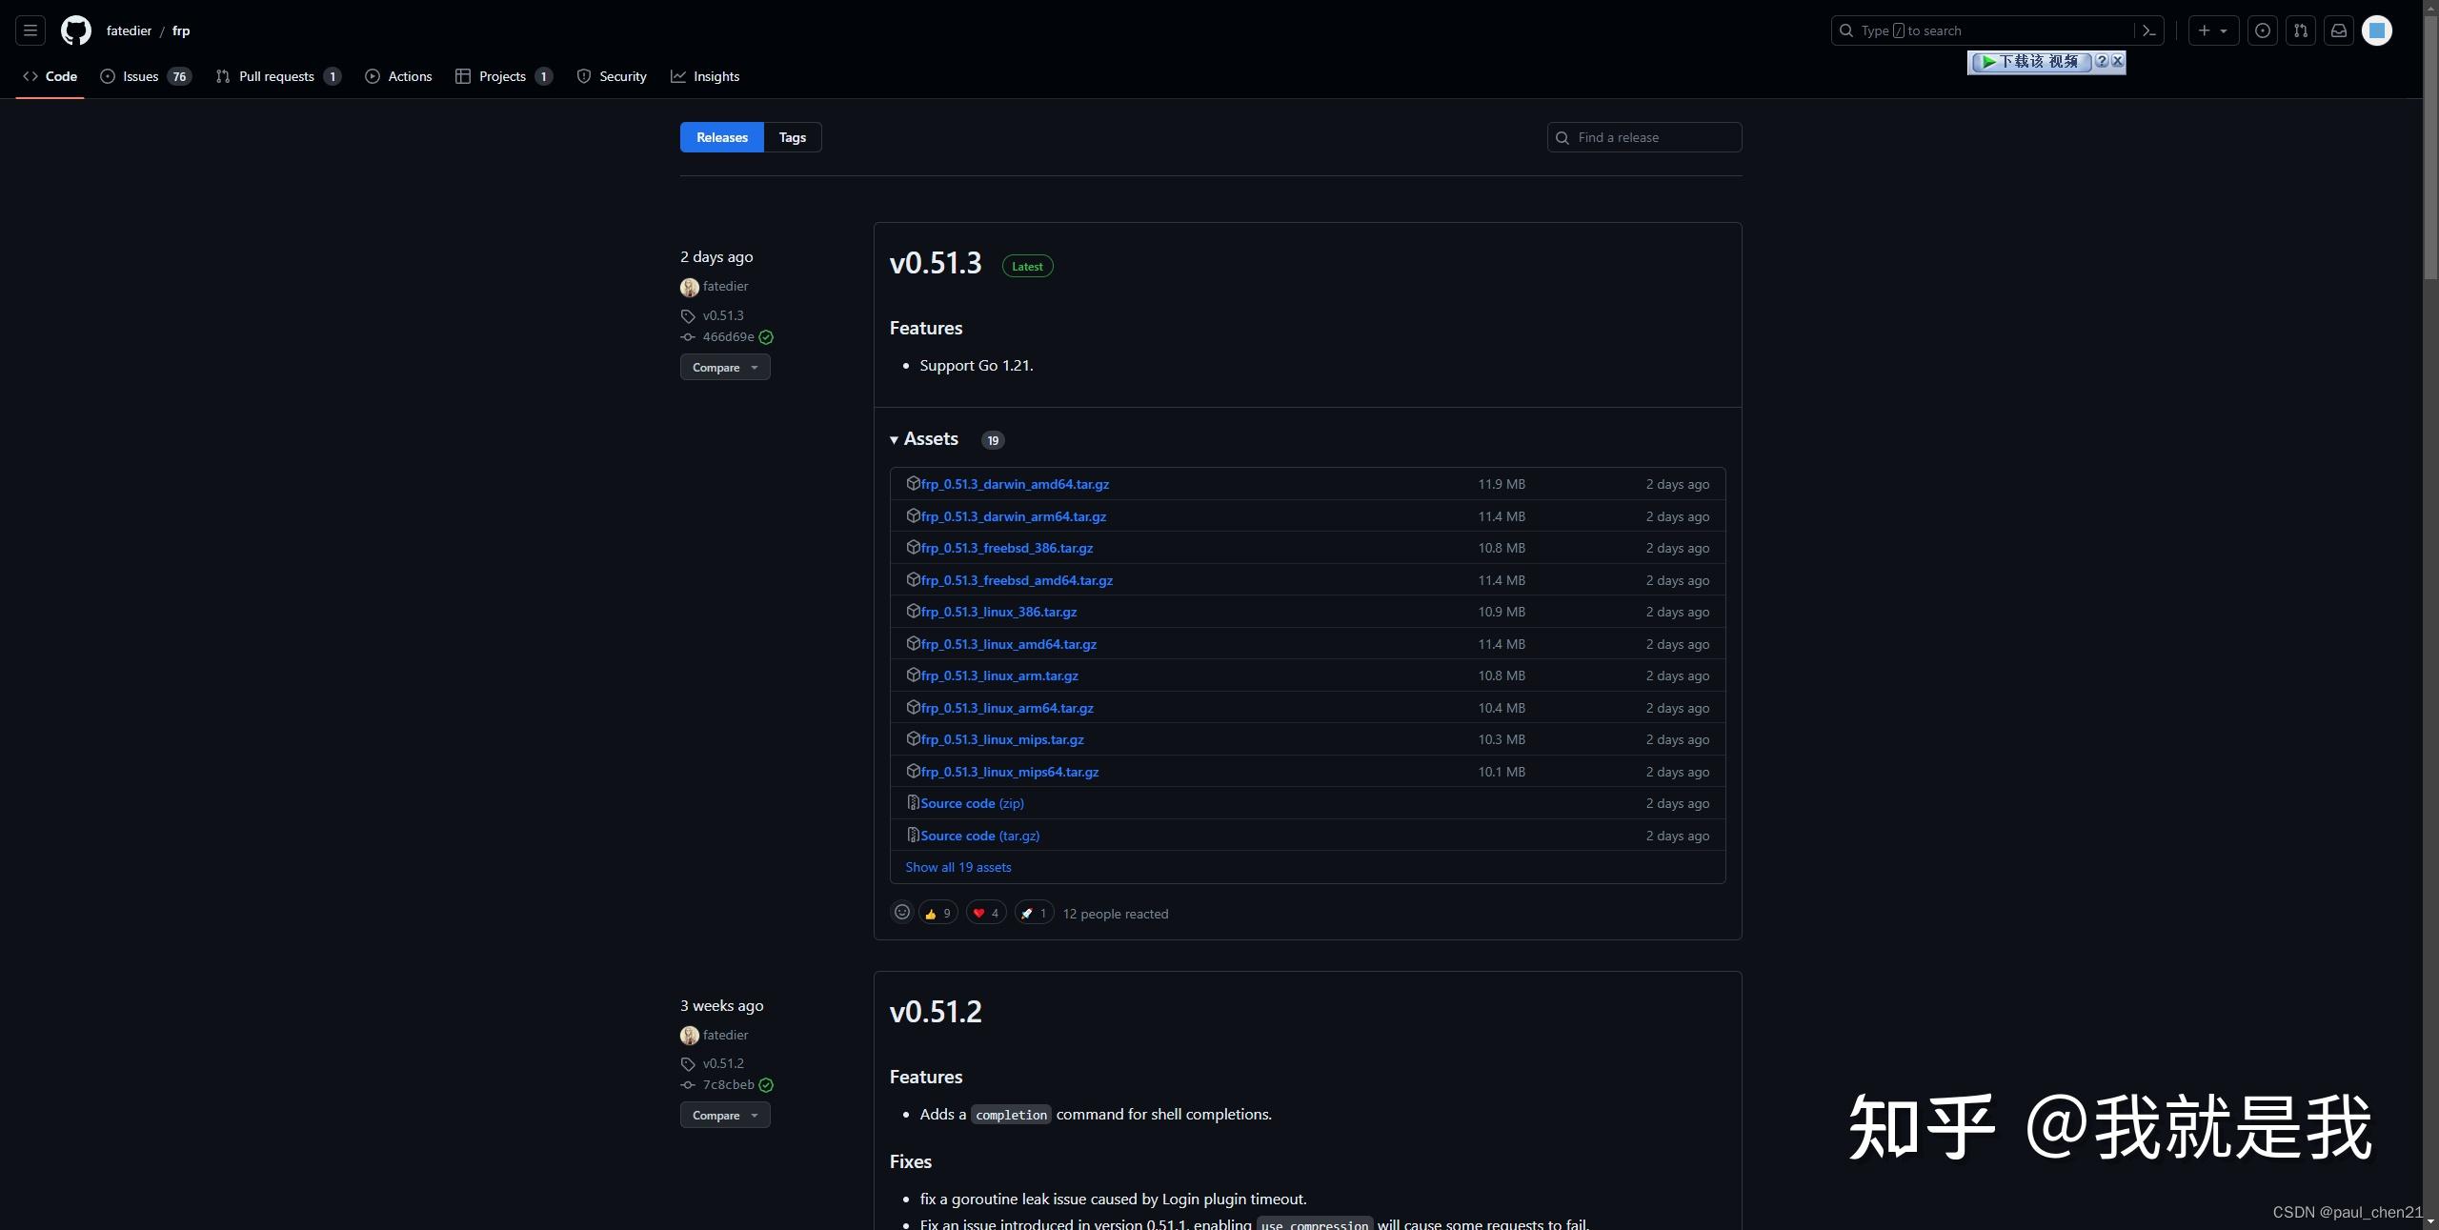Image resolution: width=2439 pixels, height=1230 pixels.
Task: Close the download video overlay bar
Action: (x=2117, y=61)
